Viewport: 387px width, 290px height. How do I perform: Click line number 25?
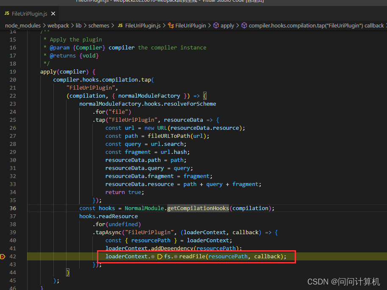[x=13, y=120]
